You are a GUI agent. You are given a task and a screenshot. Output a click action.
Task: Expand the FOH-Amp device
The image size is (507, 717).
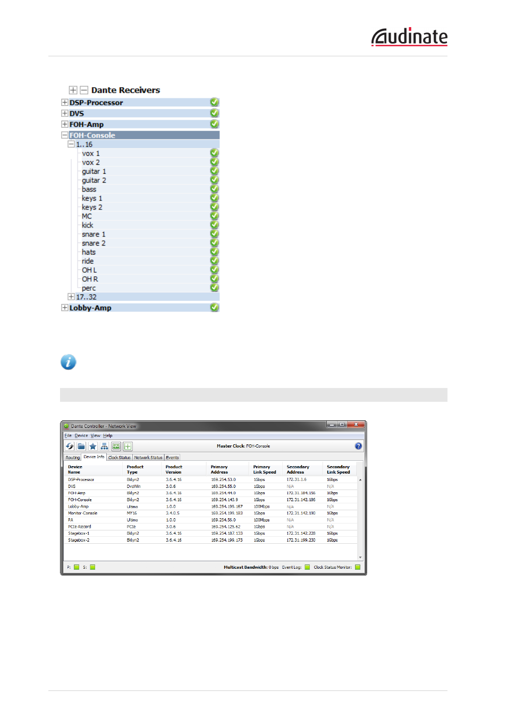pos(64,124)
